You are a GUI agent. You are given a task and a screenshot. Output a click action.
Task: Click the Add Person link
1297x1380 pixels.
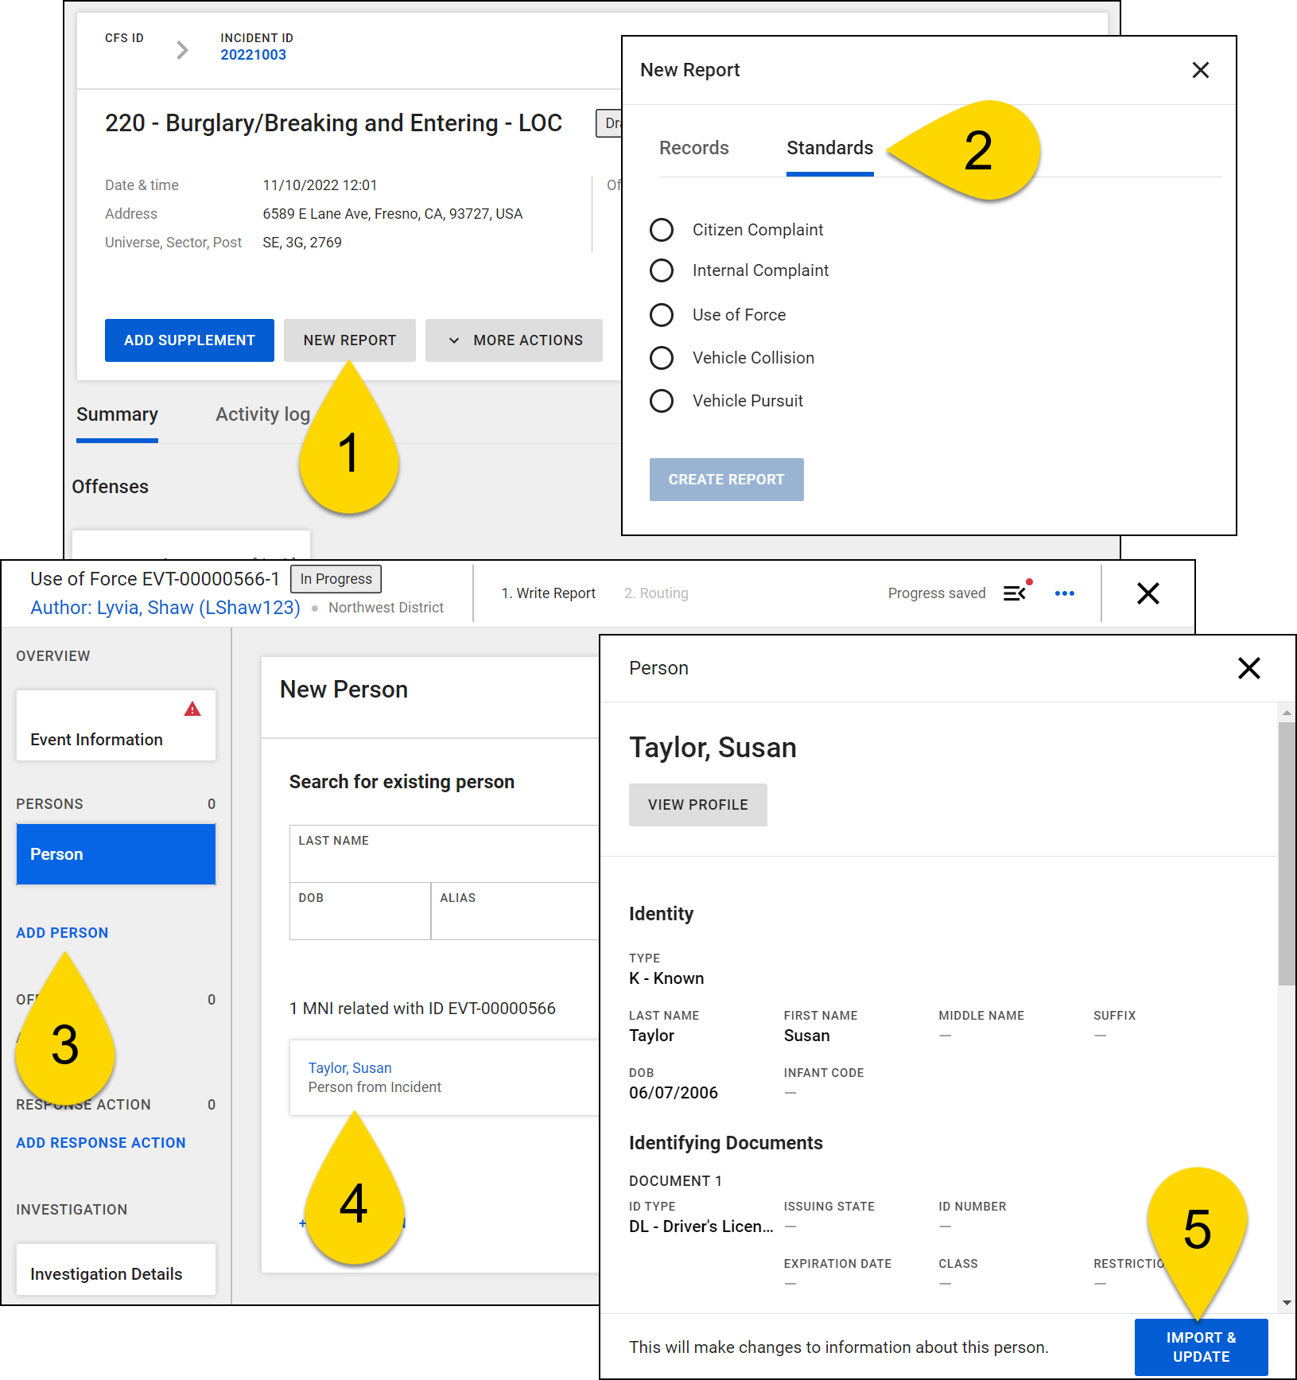click(61, 932)
